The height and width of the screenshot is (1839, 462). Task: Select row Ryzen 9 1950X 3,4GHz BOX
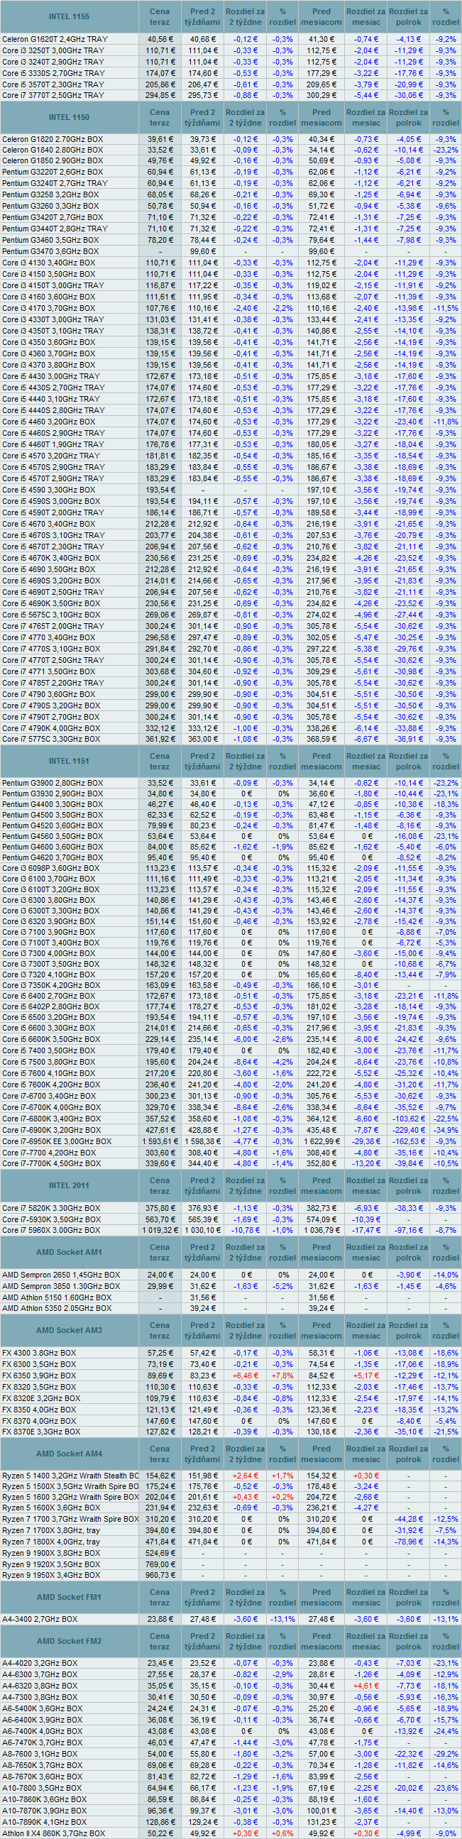click(231, 1575)
